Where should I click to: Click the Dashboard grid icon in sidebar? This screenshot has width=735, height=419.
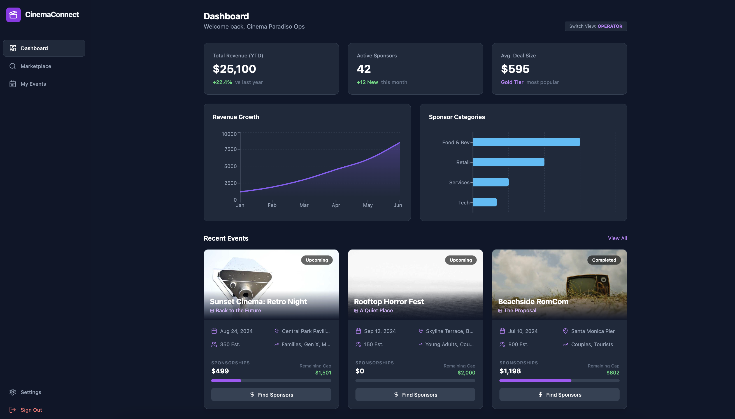(x=13, y=48)
